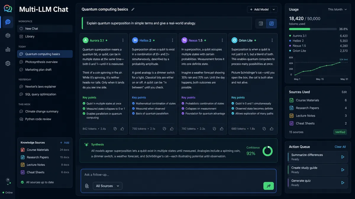Screen dimensions: 355x199
Task: Open Aurora 3.1 card options menu
Action: click(123, 40)
